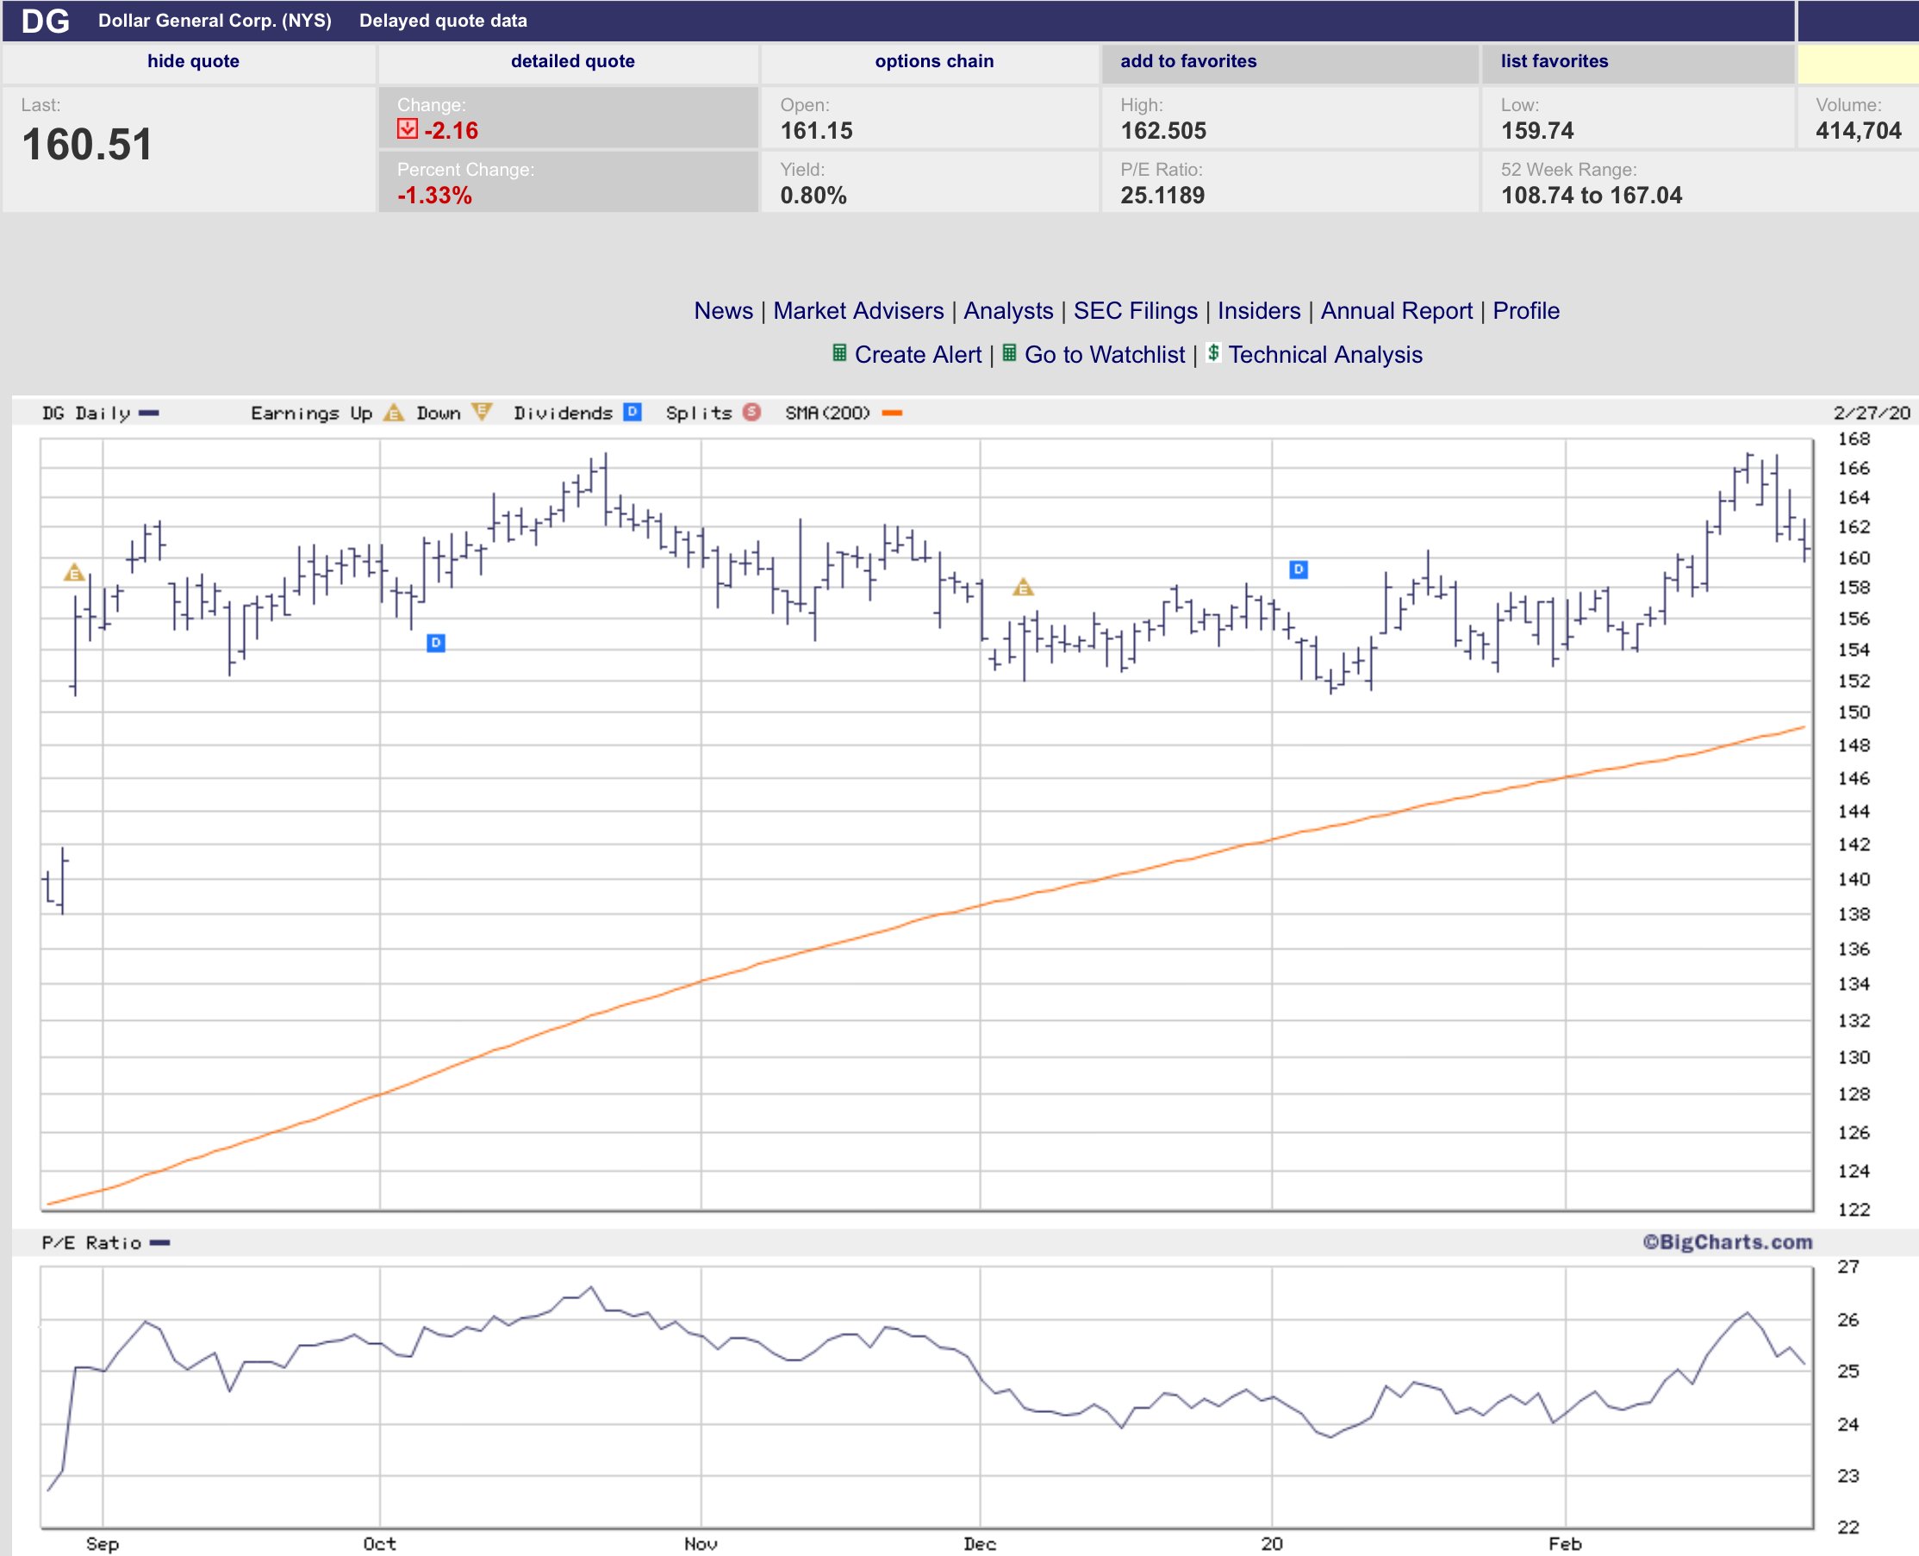
Task: Click the Go to Watchlist green icon
Action: (1008, 353)
